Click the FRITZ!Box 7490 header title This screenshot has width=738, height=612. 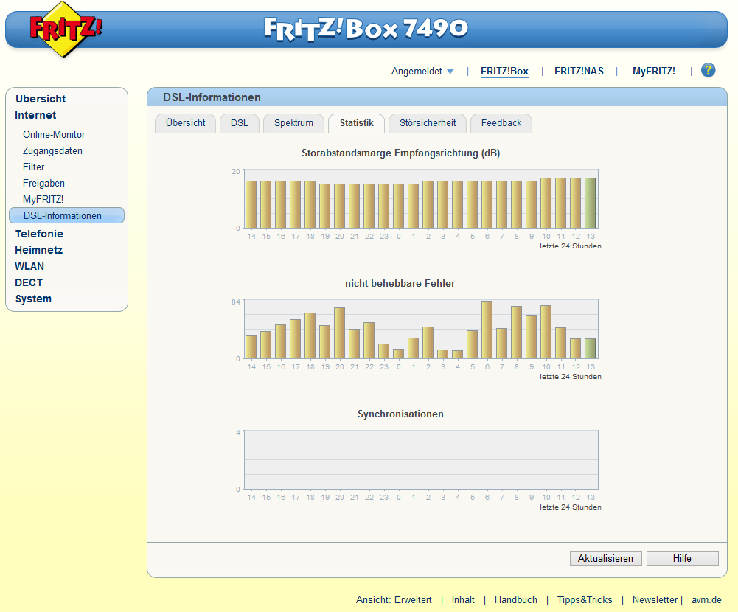[366, 29]
